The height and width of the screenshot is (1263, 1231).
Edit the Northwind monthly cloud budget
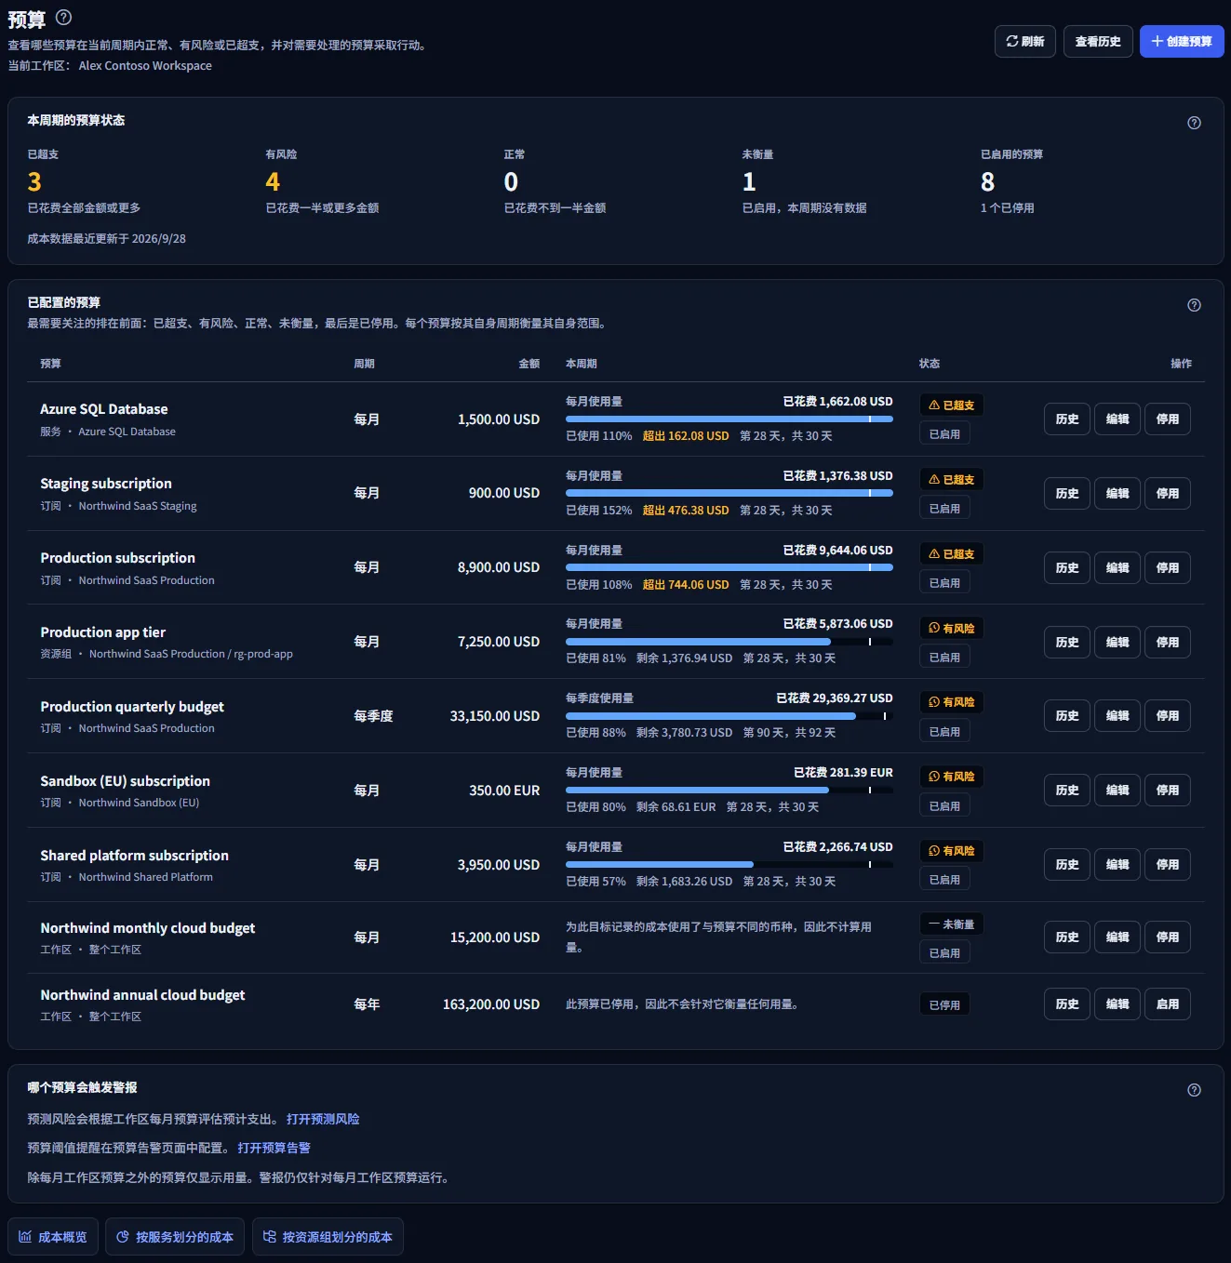pos(1117,937)
